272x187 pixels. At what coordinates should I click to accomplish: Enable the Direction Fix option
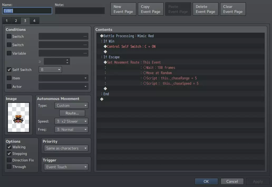9,160
